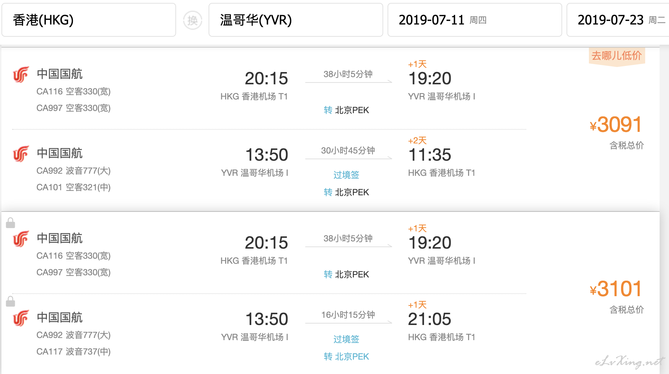Click Air China logo beside CA992 CA117 flight

[x=21, y=318]
